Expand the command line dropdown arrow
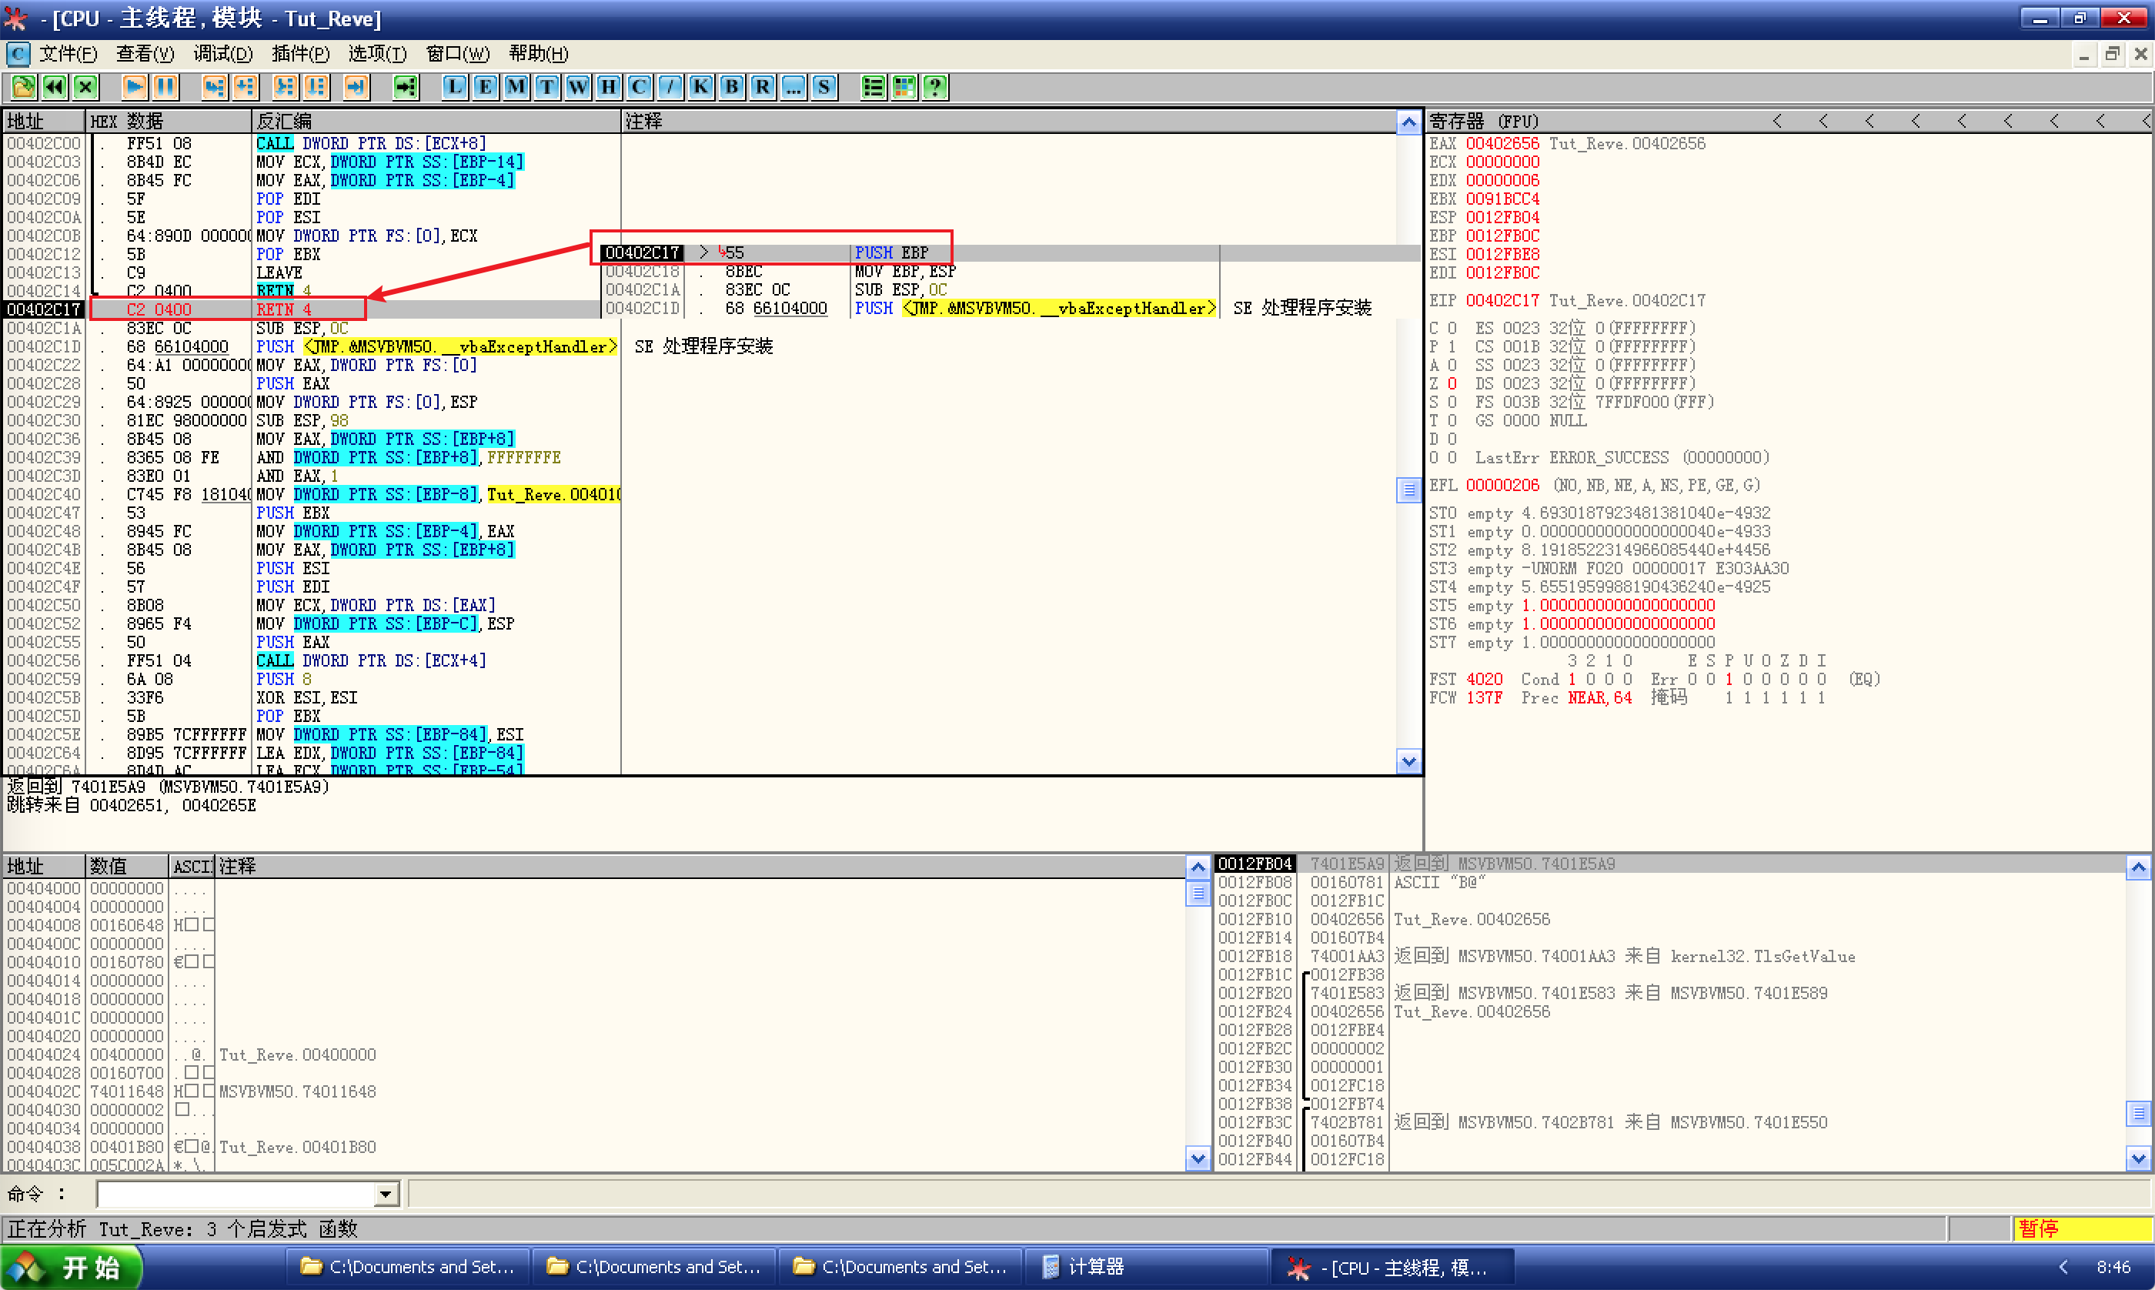Viewport: 2155px width, 1290px height. pyautogui.click(x=386, y=1195)
